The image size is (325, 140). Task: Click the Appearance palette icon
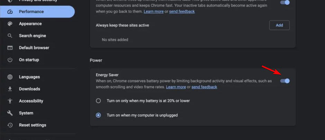point(10,24)
